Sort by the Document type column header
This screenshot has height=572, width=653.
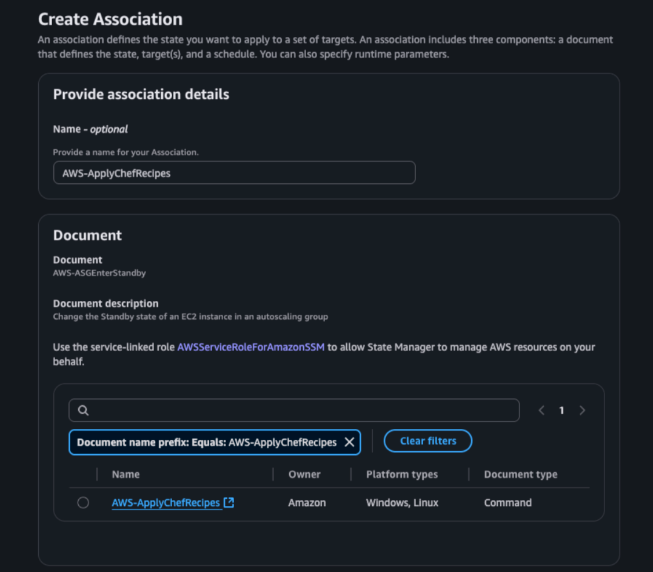coord(521,474)
